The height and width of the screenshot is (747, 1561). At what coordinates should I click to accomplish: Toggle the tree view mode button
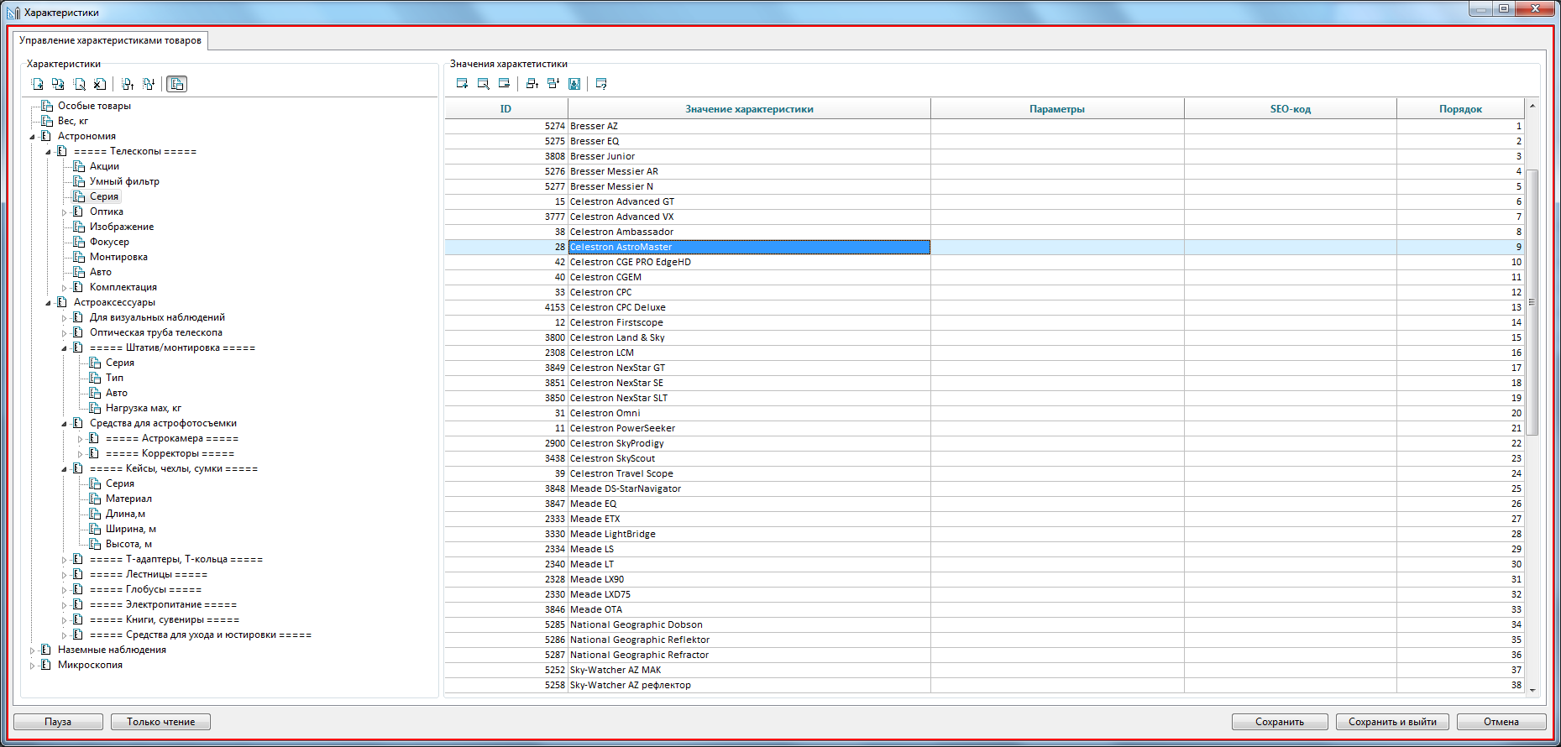pyautogui.click(x=176, y=84)
